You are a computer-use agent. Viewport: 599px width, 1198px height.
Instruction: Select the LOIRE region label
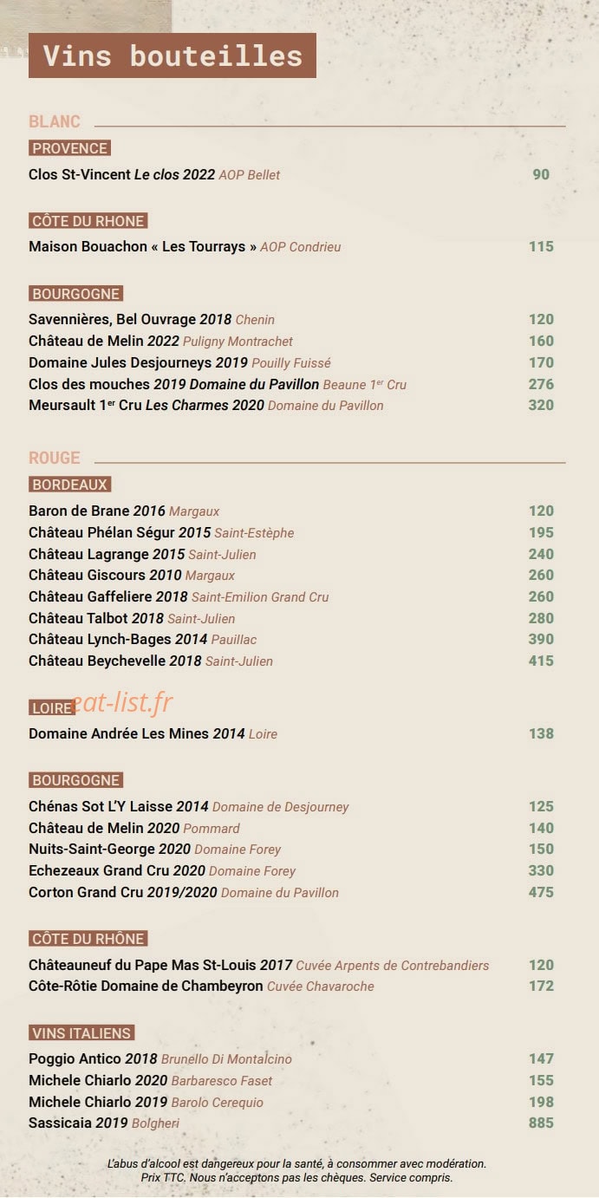51,708
